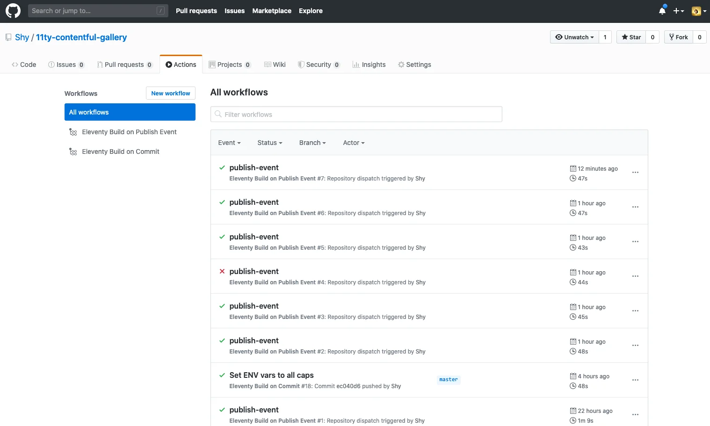Screen dimensions: 710x426
Task: Click the GitHub Octocat logo
Action: (x=13, y=11)
